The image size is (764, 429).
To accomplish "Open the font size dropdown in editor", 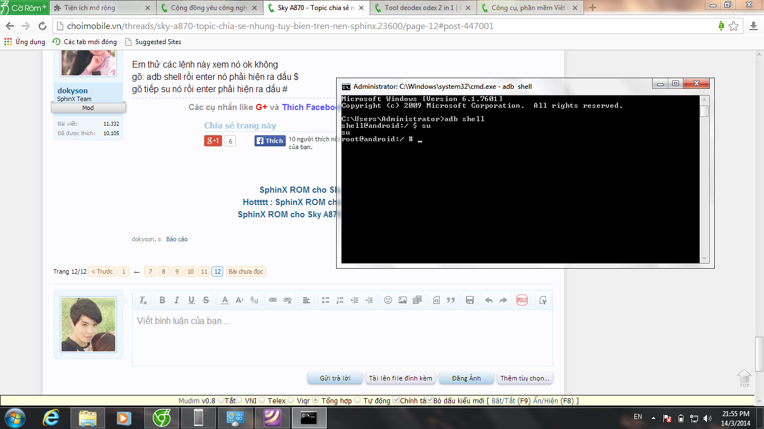I will pos(239,300).
